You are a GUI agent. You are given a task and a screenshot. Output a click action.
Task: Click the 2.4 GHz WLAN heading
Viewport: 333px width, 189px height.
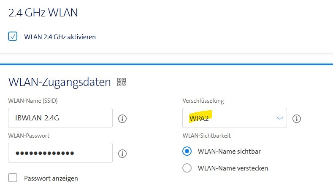[43, 13]
